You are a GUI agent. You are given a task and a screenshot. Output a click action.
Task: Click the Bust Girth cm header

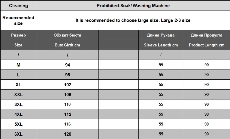[x=67, y=45]
